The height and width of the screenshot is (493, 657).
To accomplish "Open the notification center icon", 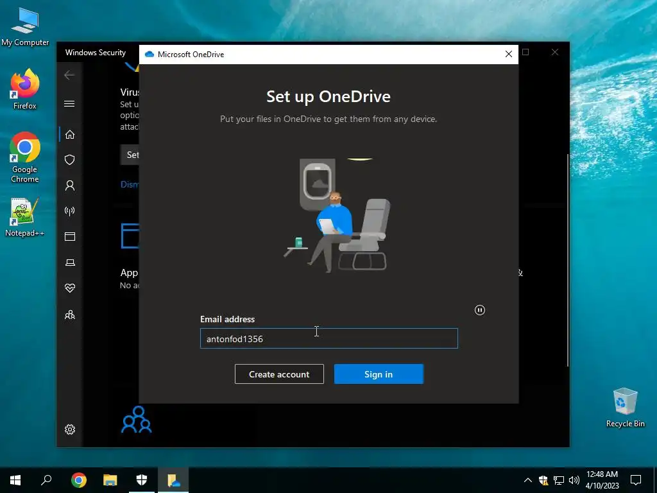I will [636, 480].
